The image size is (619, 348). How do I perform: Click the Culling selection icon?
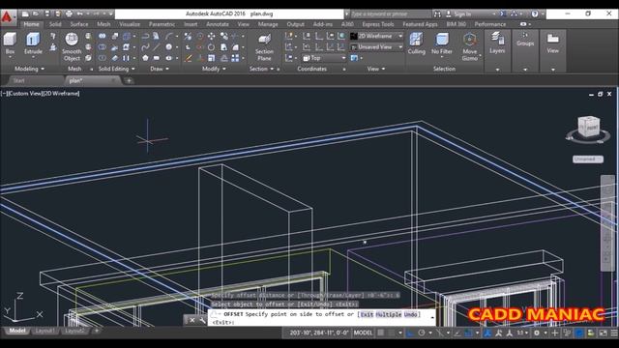(417, 43)
